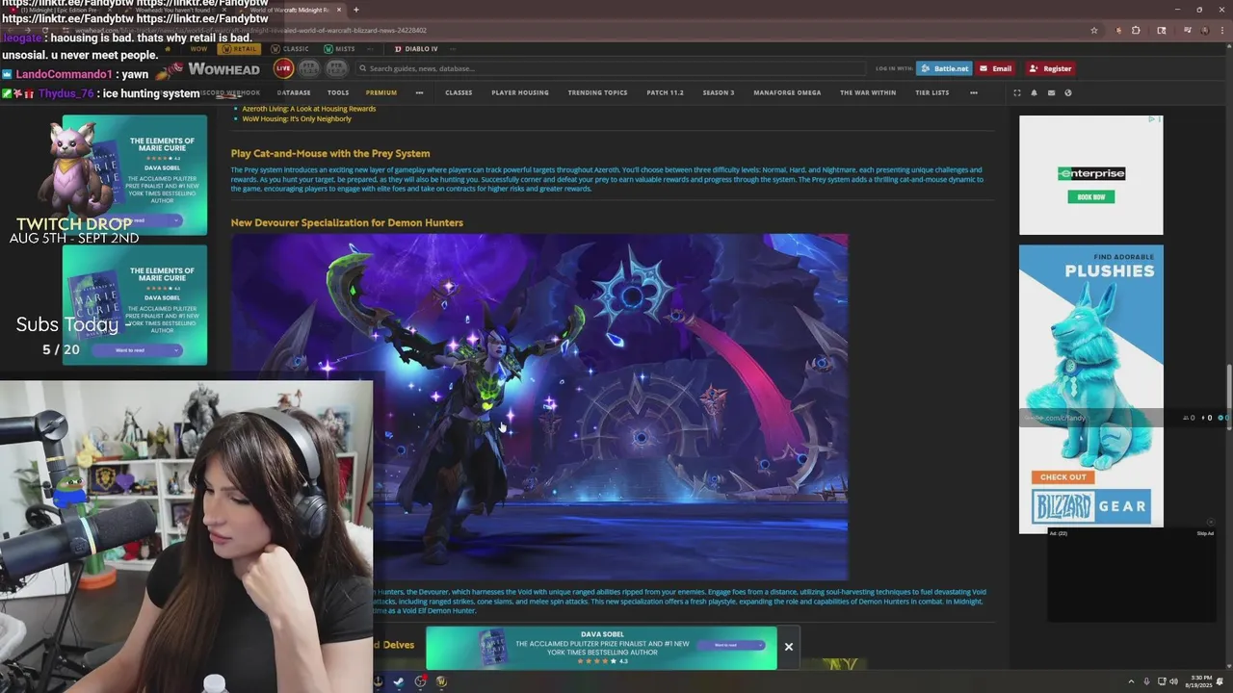The width and height of the screenshot is (1233, 693).
Task: Open Manaforge Omega in the nav bar
Action: 787,92
